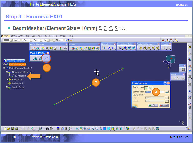Enable the Sag control checkbox
193x143 pixels.
tap(133, 95)
